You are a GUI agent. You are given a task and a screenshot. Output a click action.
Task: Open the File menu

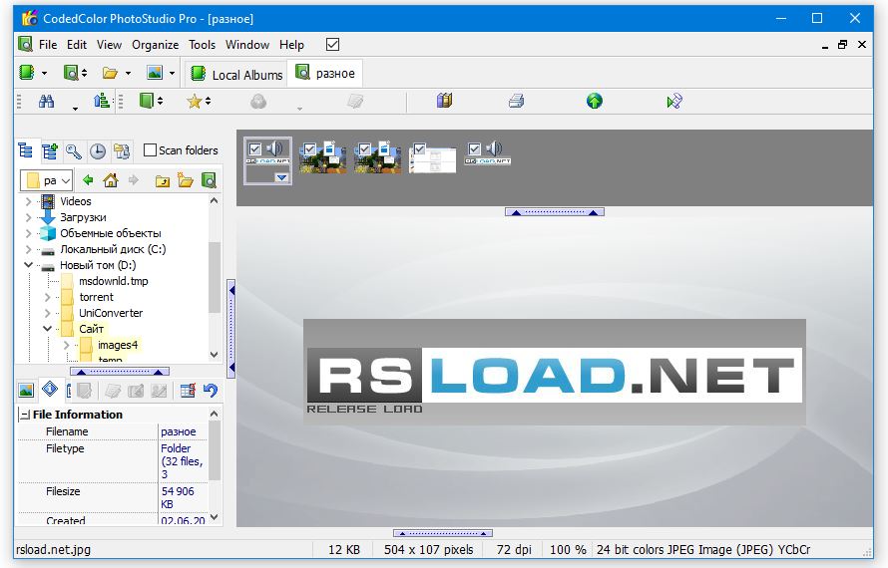pyautogui.click(x=48, y=45)
